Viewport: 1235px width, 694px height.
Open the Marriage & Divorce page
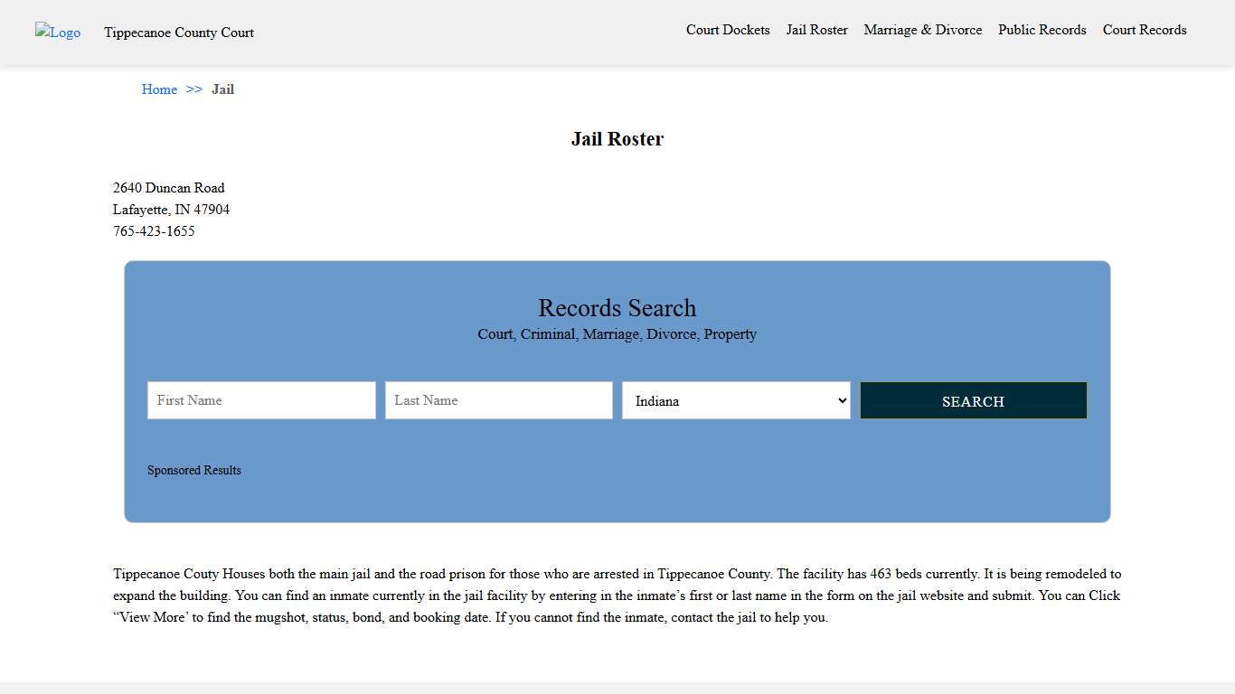(922, 30)
